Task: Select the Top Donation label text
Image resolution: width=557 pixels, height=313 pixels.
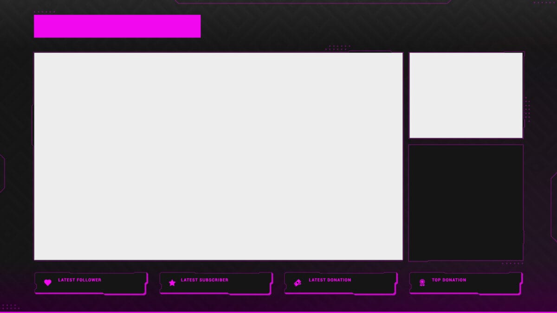Action: [449, 280]
